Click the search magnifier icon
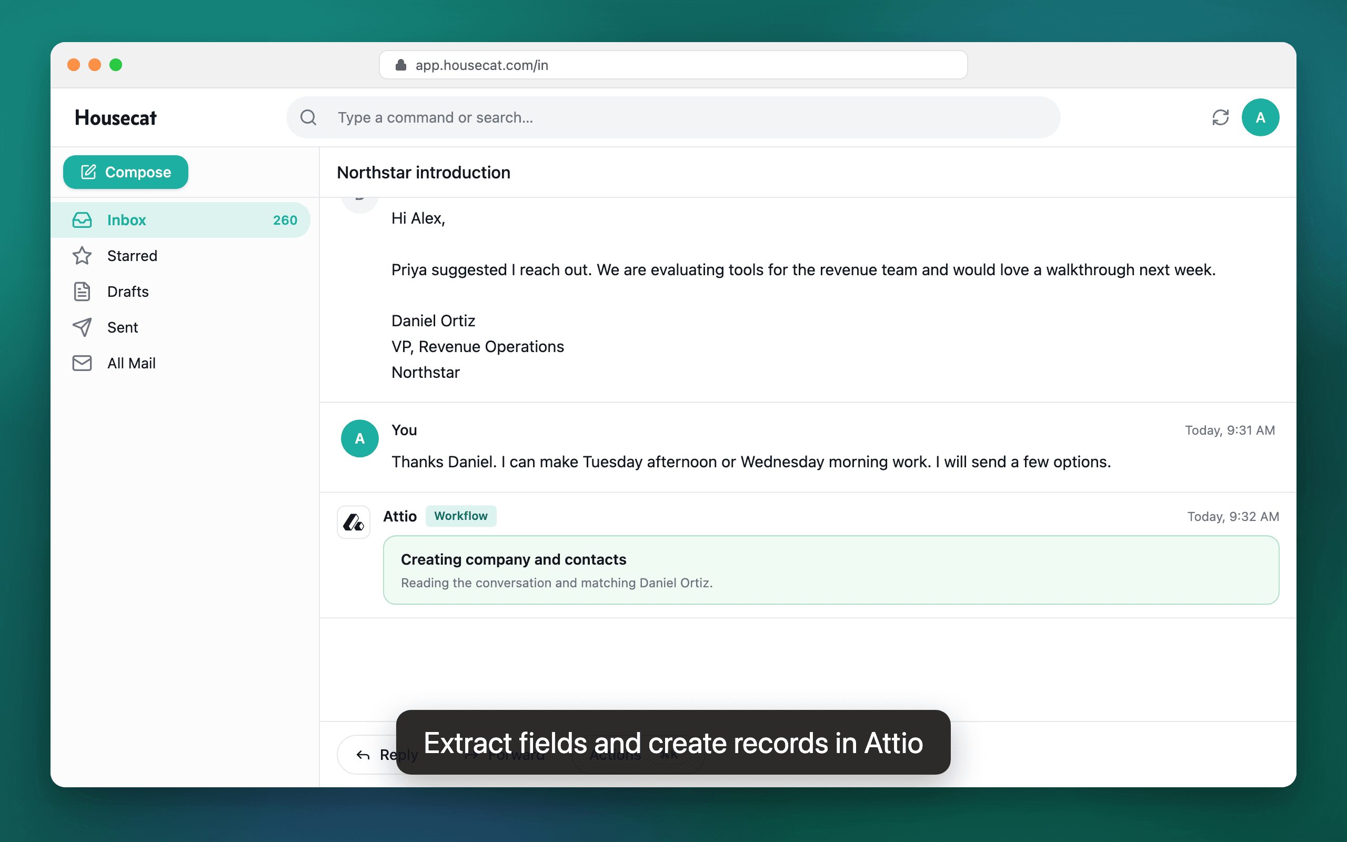 coord(308,117)
